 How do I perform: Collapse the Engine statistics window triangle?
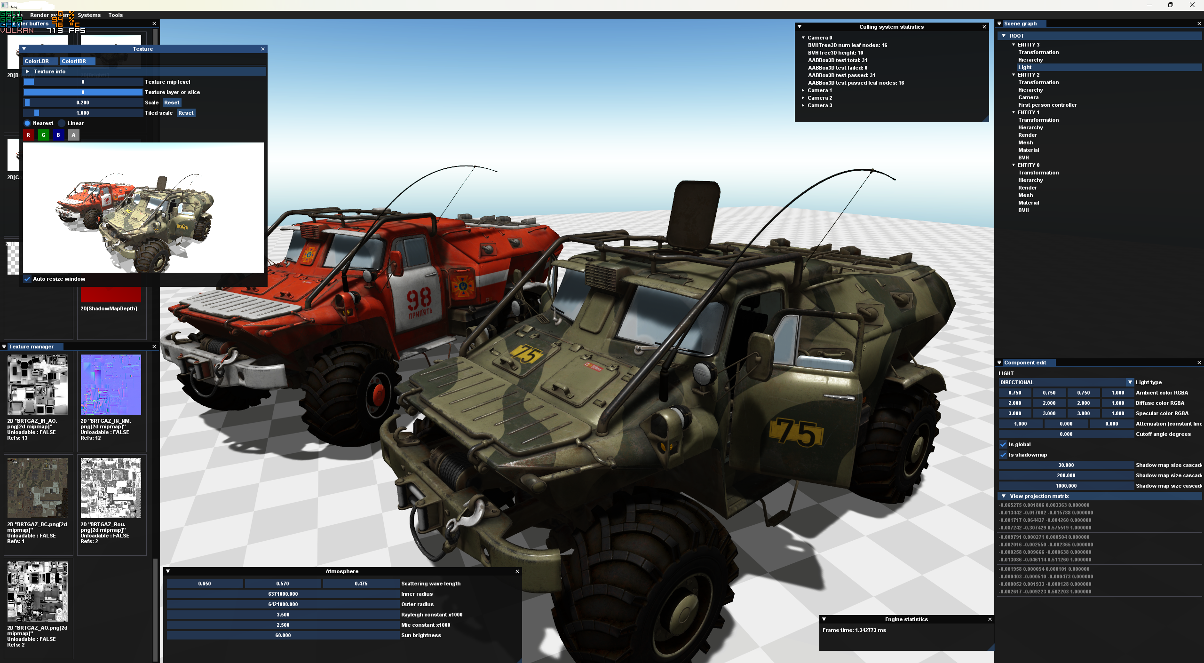[824, 619]
